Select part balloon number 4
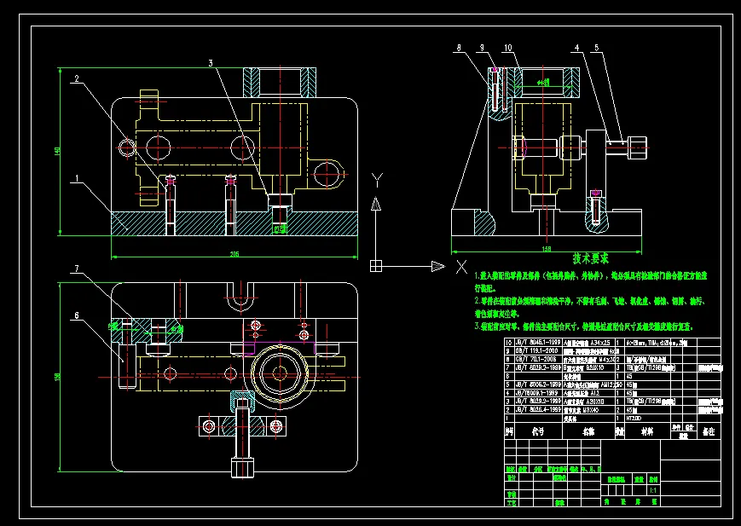The height and width of the screenshot is (526, 741). 576,47
